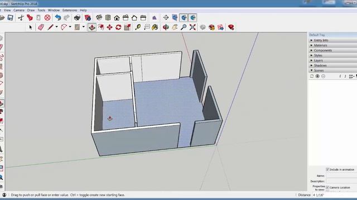
Task: Select the pink Eraser tool
Action: point(41,27)
